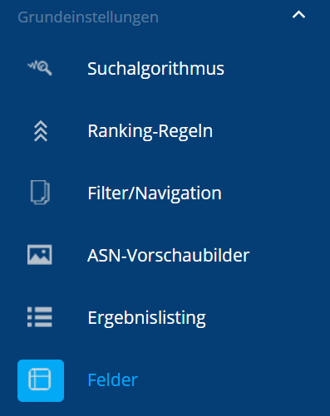The image size is (330, 416).
Task: Click the Ranking-Regeln label text
Action: [150, 131]
